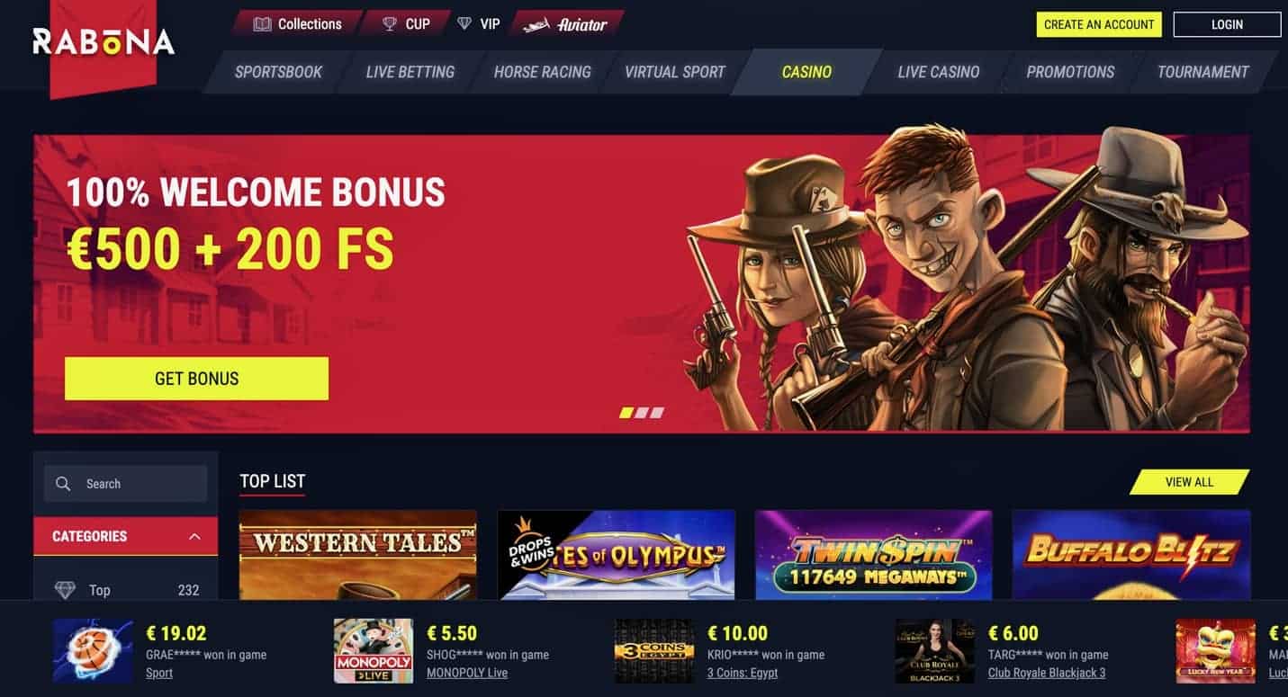The height and width of the screenshot is (697, 1288).
Task: Select the second banner slide indicator
Action: pyautogui.click(x=642, y=413)
